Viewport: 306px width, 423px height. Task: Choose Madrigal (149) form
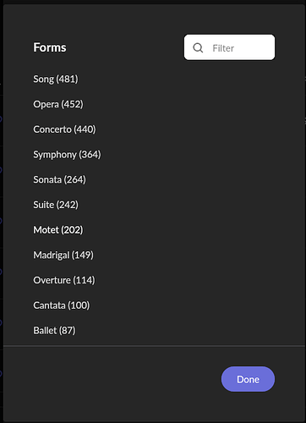point(63,255)
